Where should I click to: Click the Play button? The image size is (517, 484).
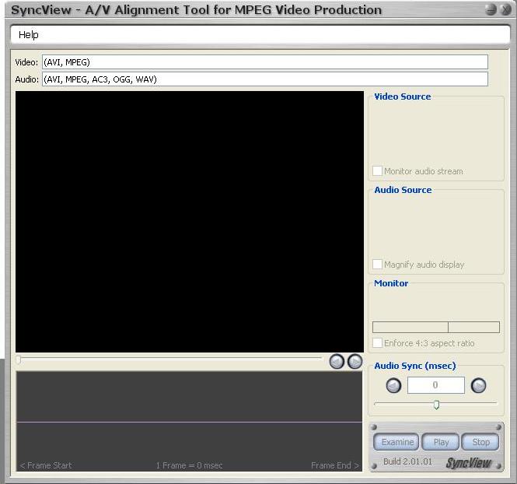(441, 442)
